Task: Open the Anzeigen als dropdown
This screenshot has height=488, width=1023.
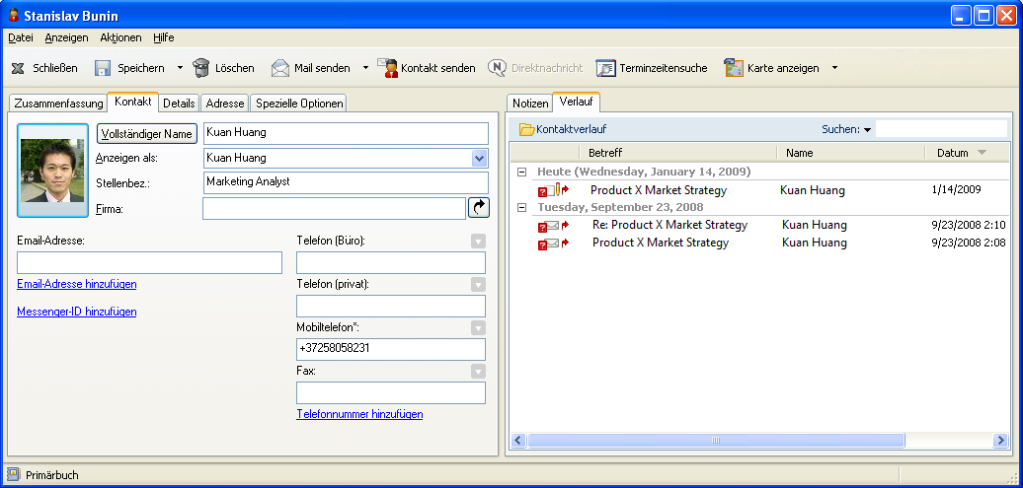Action: click(x=480, y=158)
